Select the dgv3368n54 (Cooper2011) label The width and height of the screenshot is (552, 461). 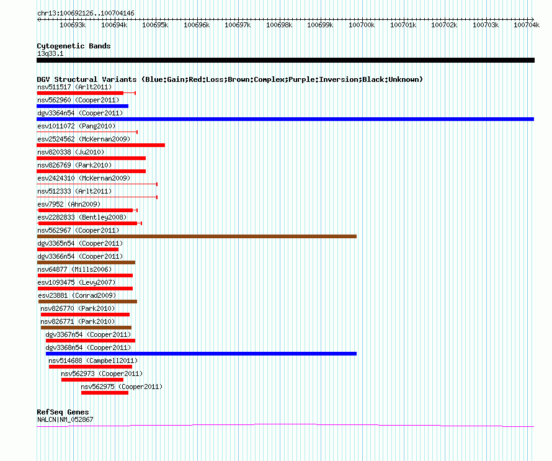[88, 347]
